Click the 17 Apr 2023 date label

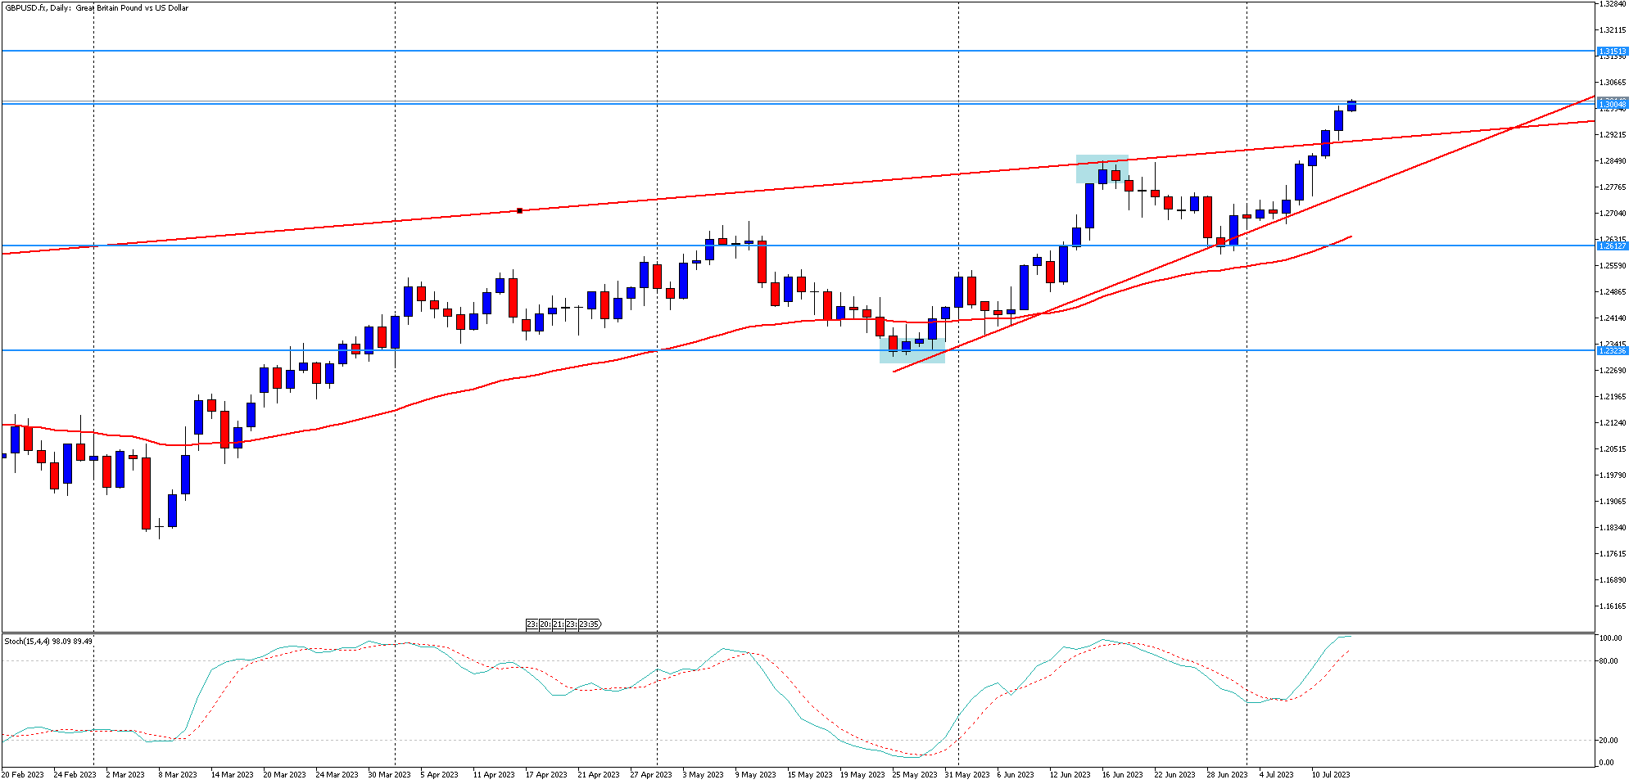tap(546, 774)
